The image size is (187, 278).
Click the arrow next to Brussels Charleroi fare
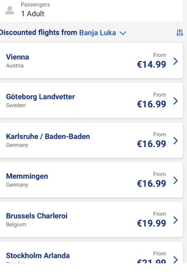[x=175, y=220]
